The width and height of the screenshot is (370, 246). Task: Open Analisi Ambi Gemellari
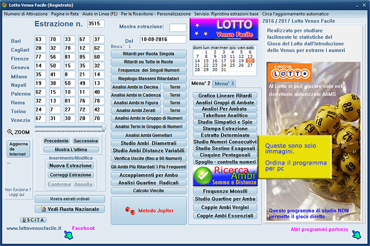tap(149, 135)
